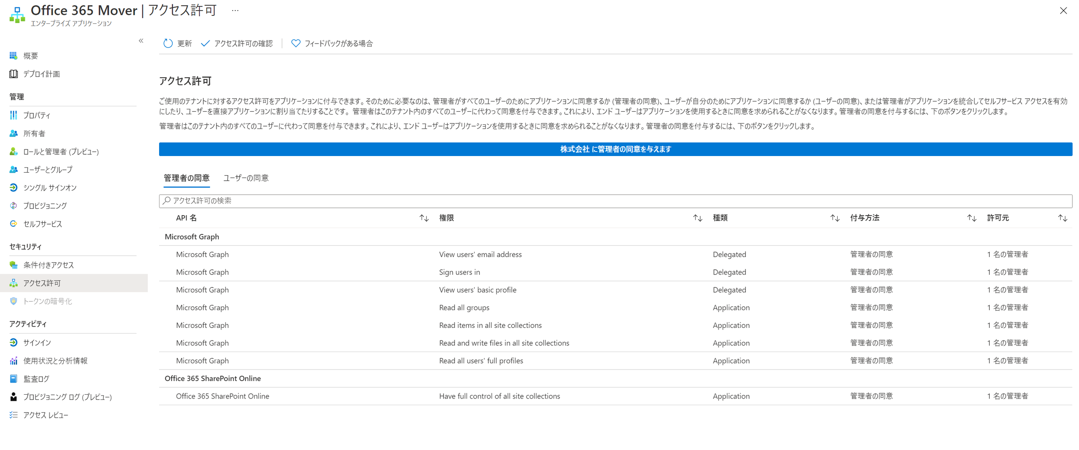Open シングル サインオン menu item
Image resolution: width=1079 pixels, height=450 pixels.
[50, 188]
